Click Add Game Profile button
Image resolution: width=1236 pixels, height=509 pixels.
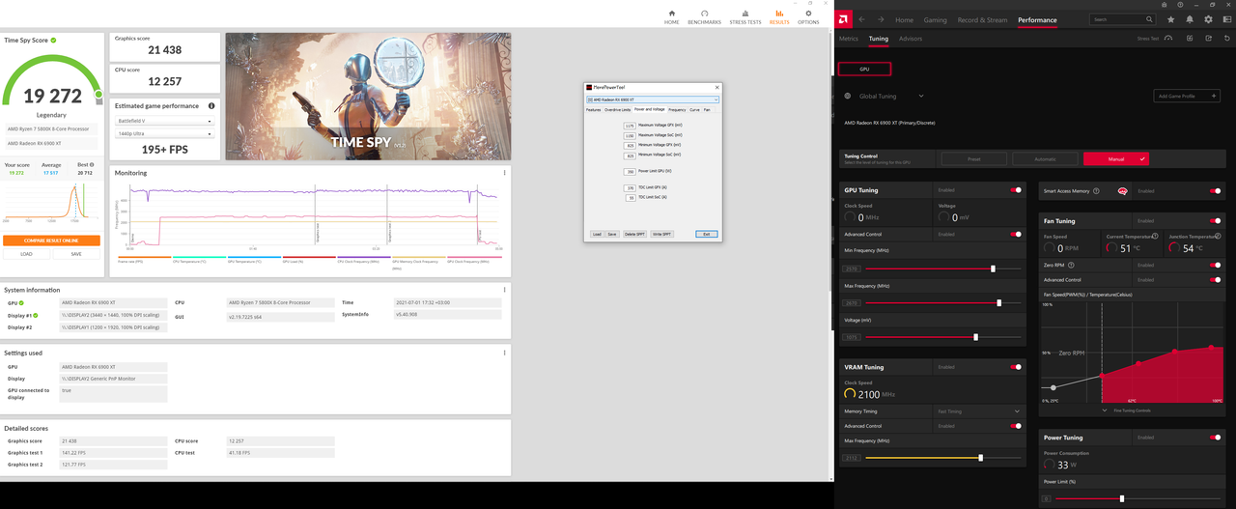coord(1188,96)
